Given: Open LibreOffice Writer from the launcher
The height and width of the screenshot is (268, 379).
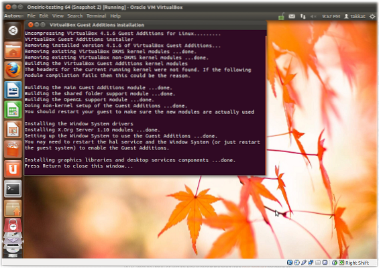Looking at the screenshot, I should click(13, 90).
